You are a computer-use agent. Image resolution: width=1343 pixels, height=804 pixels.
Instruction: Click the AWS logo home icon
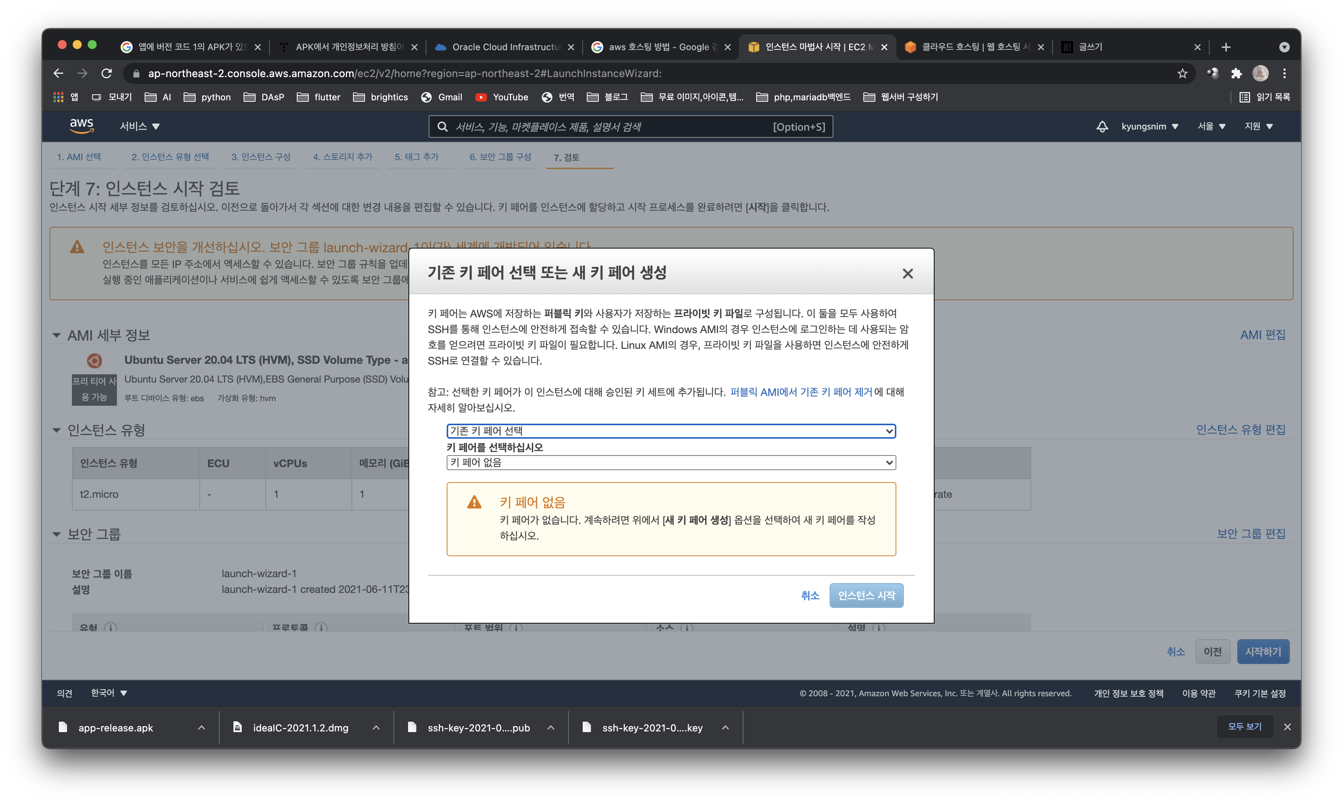[x=81, y=126]
